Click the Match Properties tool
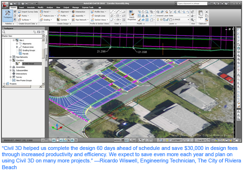This screenshot has width=243, height=173. (132, 15)
